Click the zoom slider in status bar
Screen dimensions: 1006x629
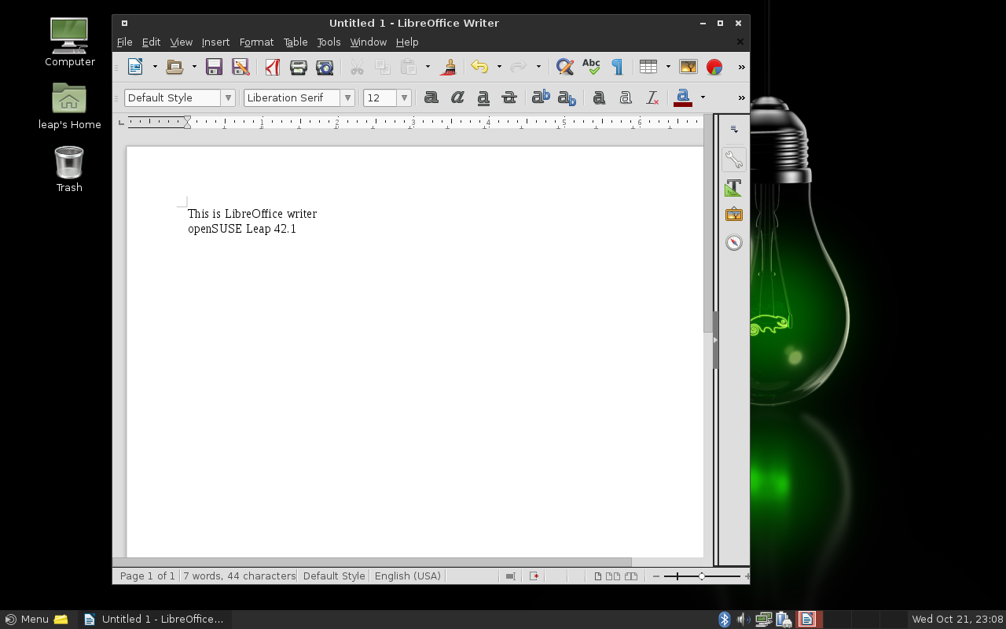click(701, 576)
